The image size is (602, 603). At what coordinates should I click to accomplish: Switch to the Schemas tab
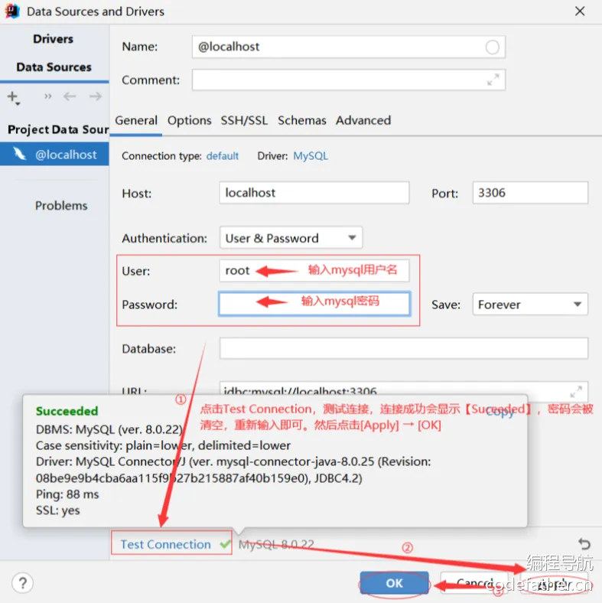(x=302, y=120)
